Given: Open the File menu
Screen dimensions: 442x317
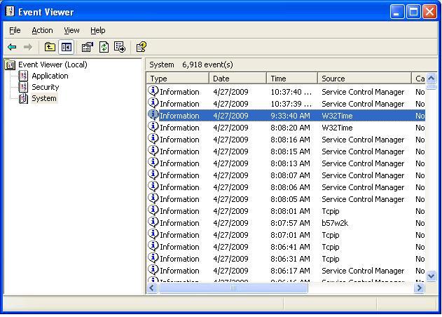Looking at the screenshot, I should tap(15, 30).
